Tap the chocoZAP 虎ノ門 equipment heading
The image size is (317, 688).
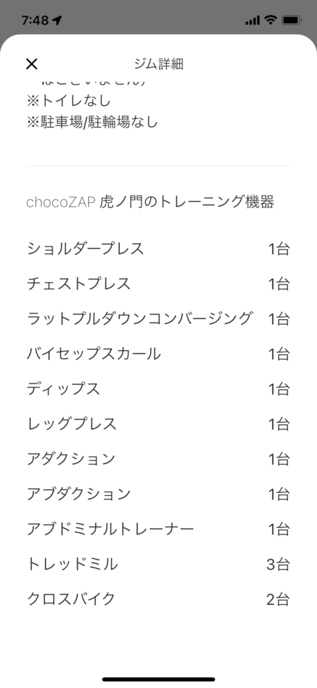pos(150,202)
